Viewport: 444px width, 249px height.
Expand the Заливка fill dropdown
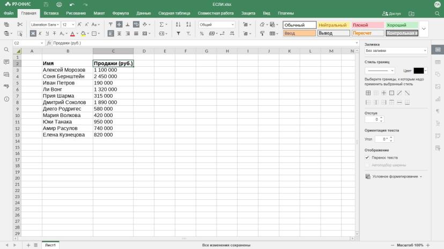pos(396,51)
